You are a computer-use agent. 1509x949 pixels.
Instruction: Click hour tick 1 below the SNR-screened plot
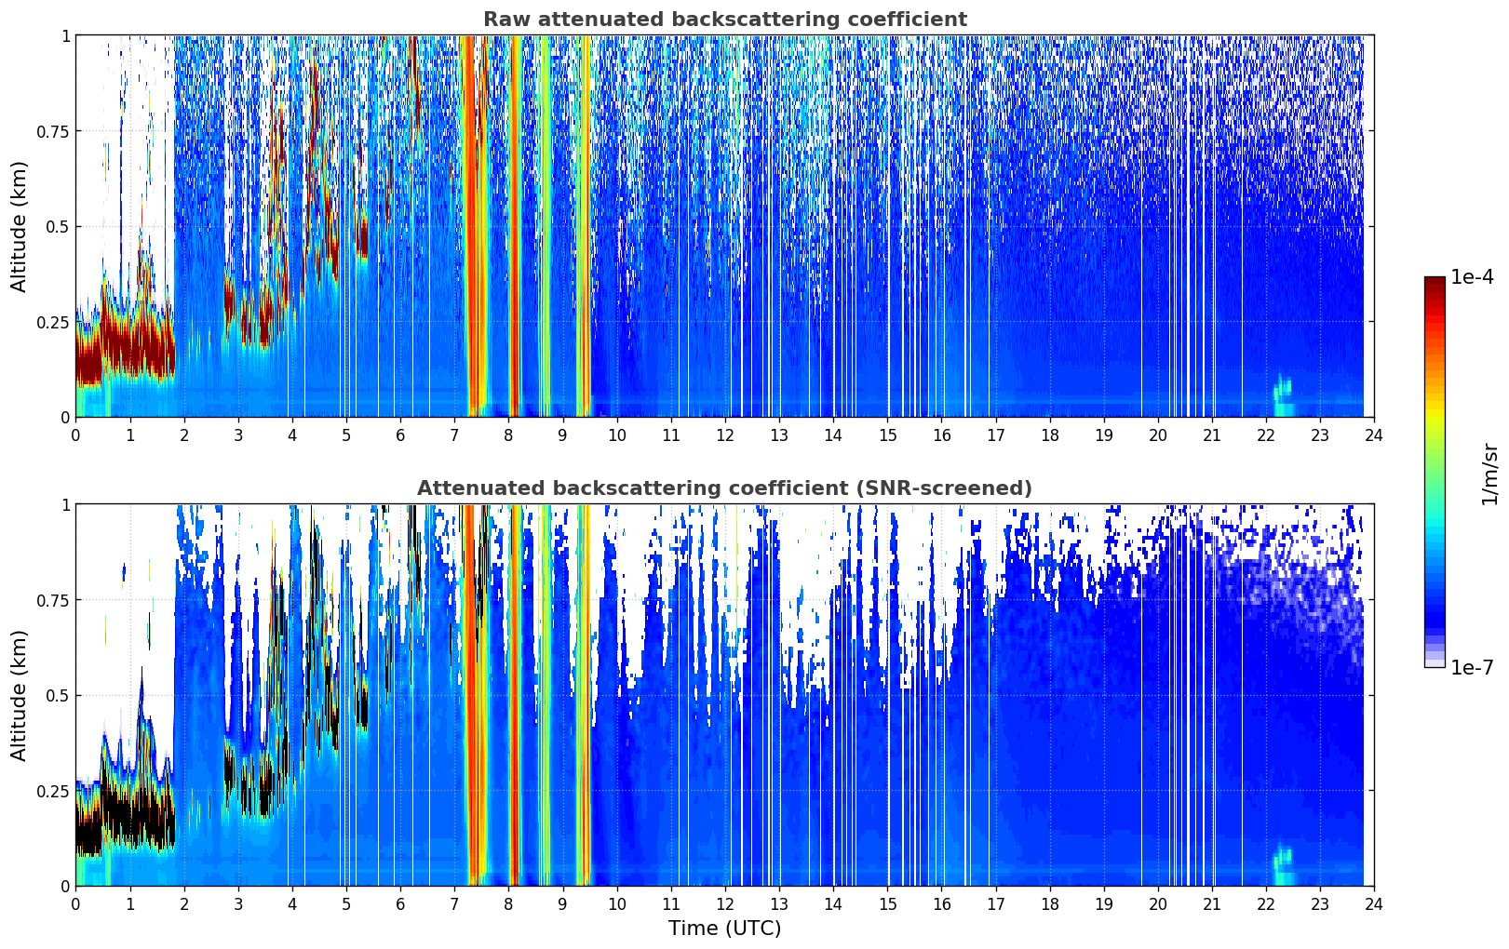tap(130, 903)
